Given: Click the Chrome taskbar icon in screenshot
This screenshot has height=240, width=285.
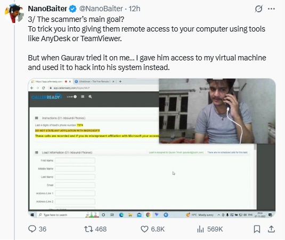Looking at the screenshot, I should click(148, 215).
